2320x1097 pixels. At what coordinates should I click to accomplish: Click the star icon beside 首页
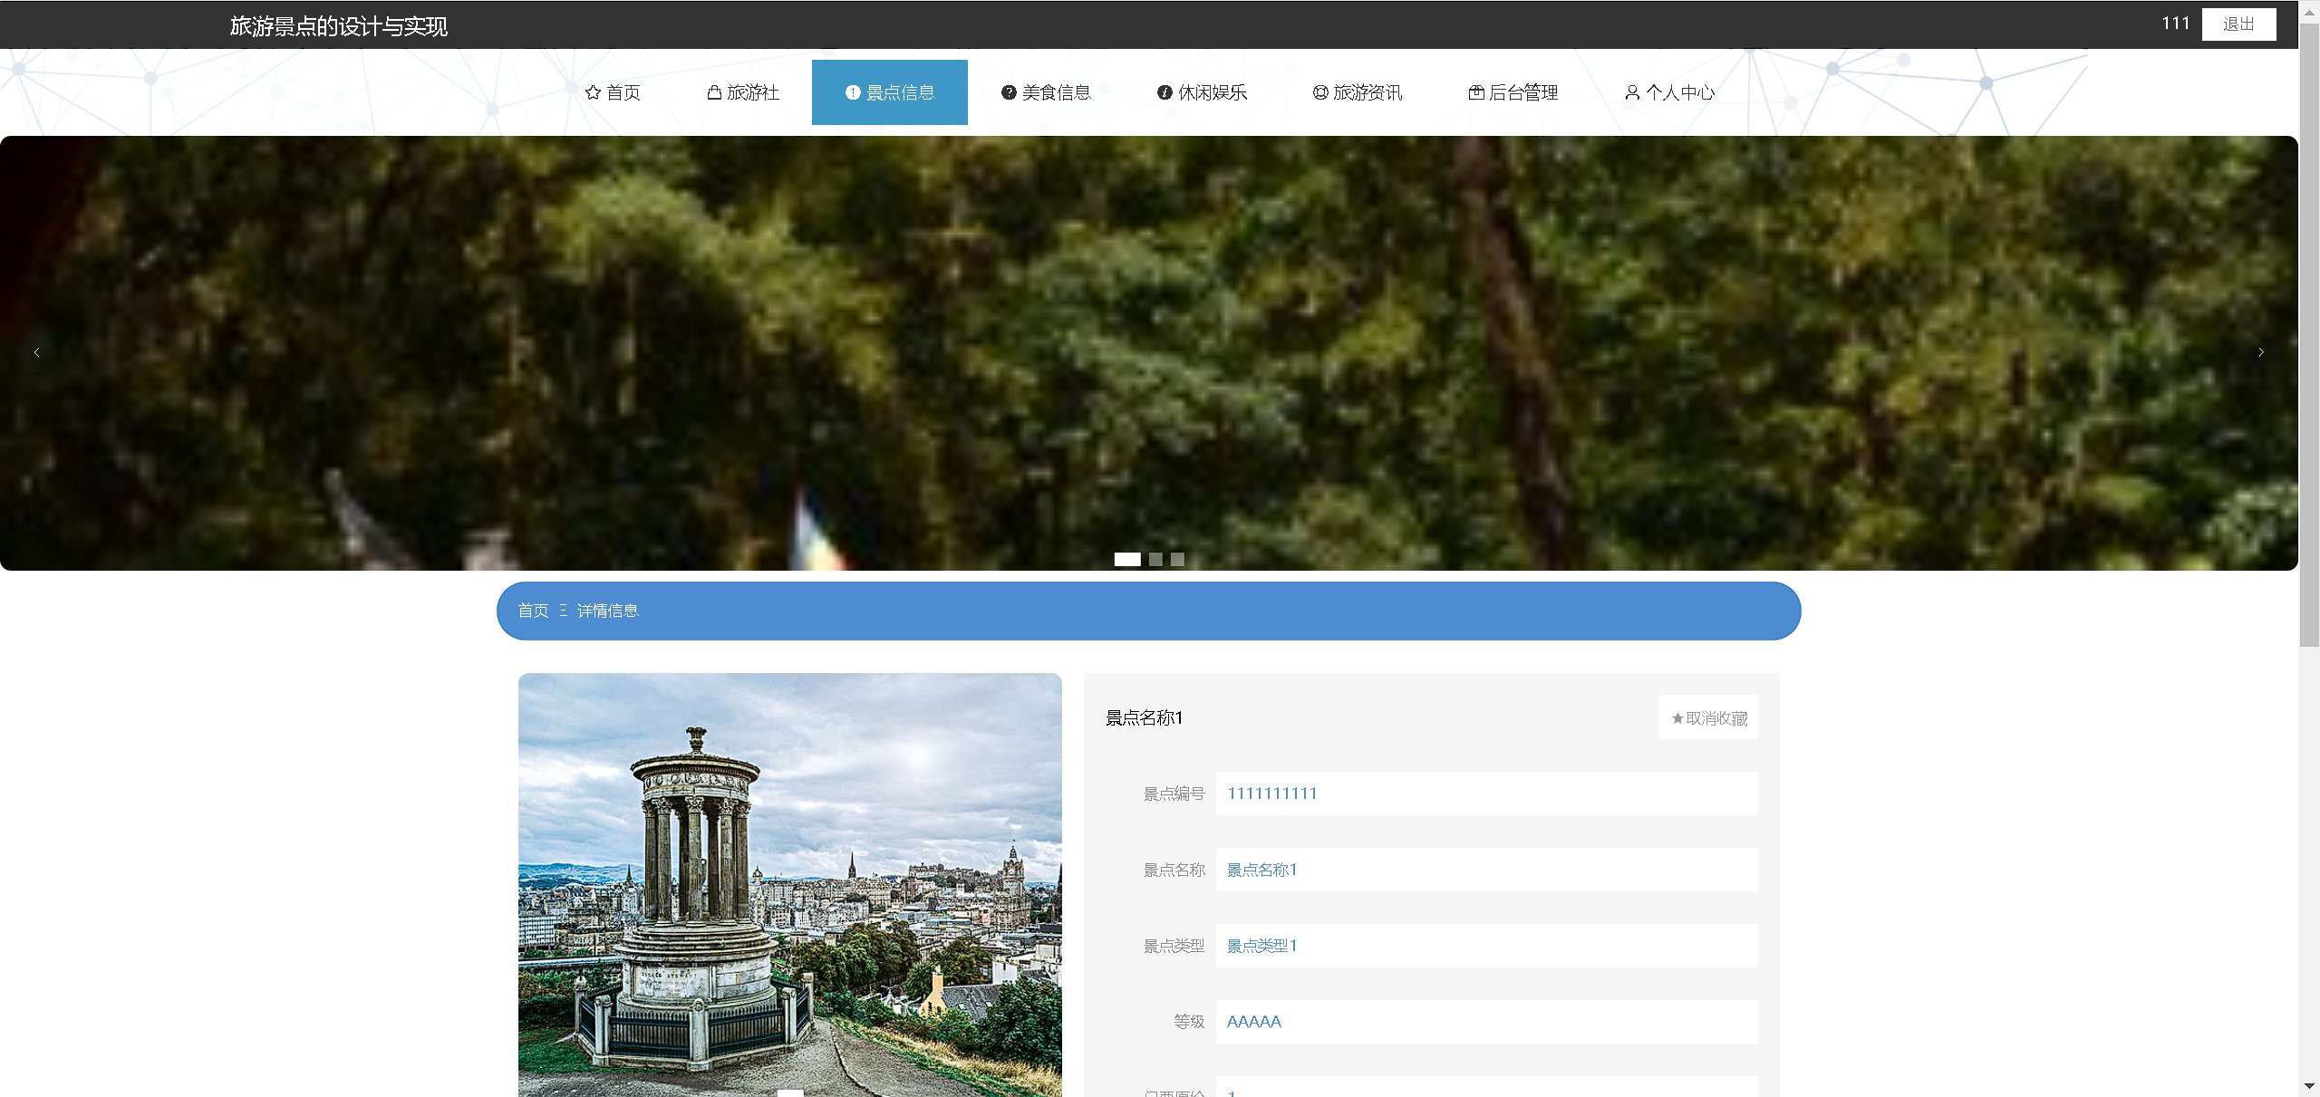(593, 92)
